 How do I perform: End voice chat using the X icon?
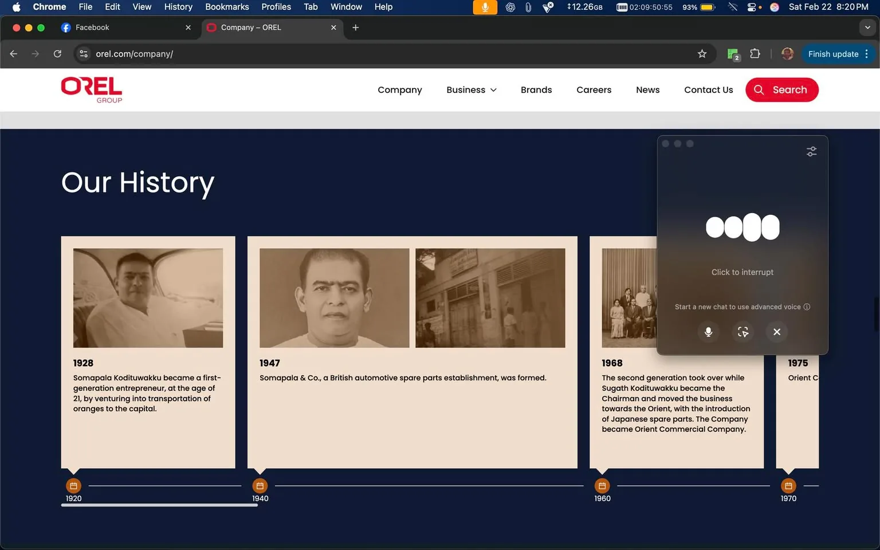776,332
